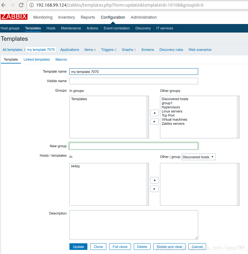248x254 pixels.
Task: Open the Web scenarios link
Action: [200, 50]
